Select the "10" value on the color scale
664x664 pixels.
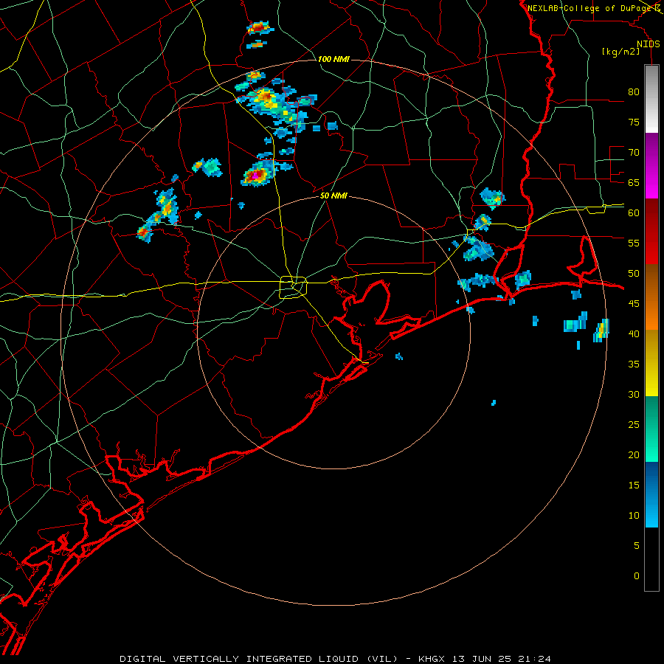[x=634, y=516]
